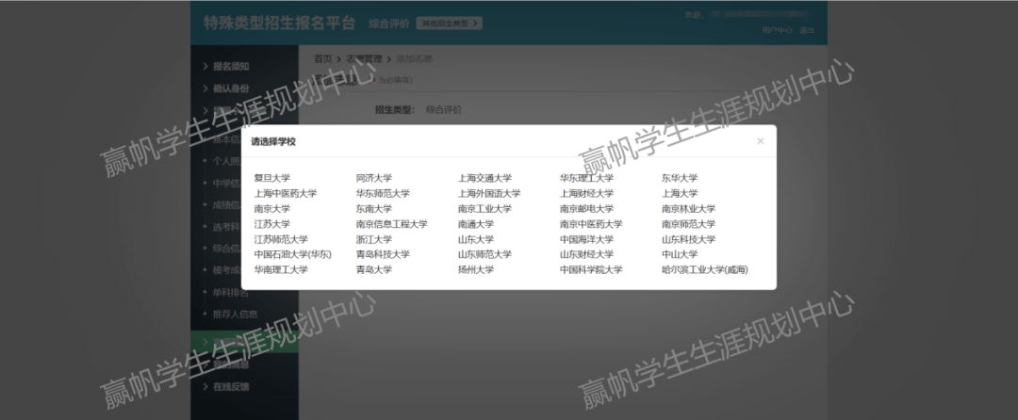
Task: Choose 同济大学 in the dialog
Action: click(x=373, y=178)
